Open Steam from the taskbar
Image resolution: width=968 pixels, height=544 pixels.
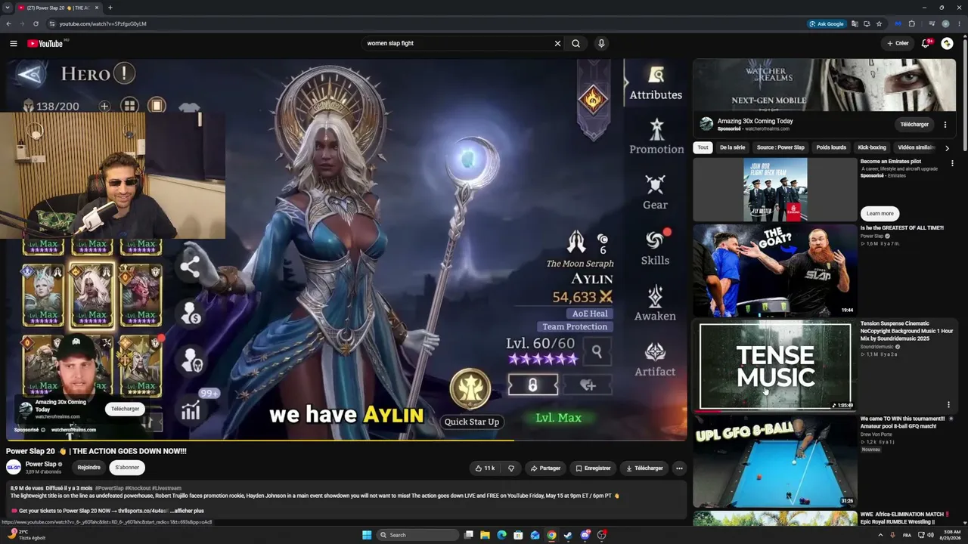coord(568,535)
